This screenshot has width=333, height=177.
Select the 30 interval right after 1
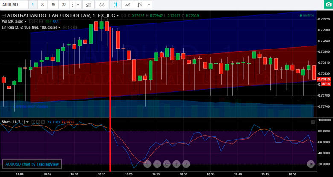pos(42,4)
